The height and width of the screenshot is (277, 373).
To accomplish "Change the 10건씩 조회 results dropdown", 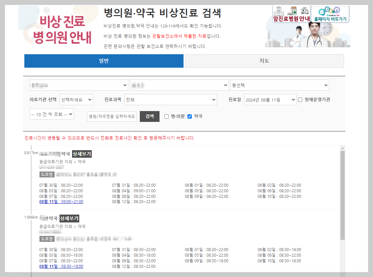I will (x=52, y=114).
